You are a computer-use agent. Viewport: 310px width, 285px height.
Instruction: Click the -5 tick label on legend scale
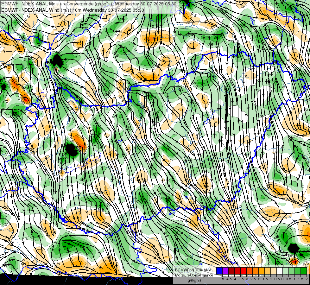[x=222, y=279]
